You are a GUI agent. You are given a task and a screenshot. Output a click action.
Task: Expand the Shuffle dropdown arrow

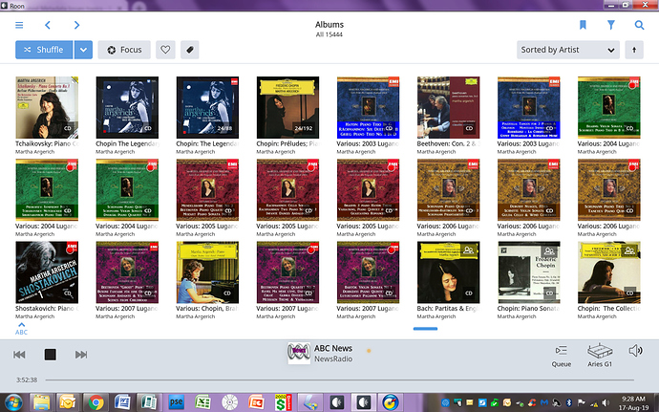84,50
